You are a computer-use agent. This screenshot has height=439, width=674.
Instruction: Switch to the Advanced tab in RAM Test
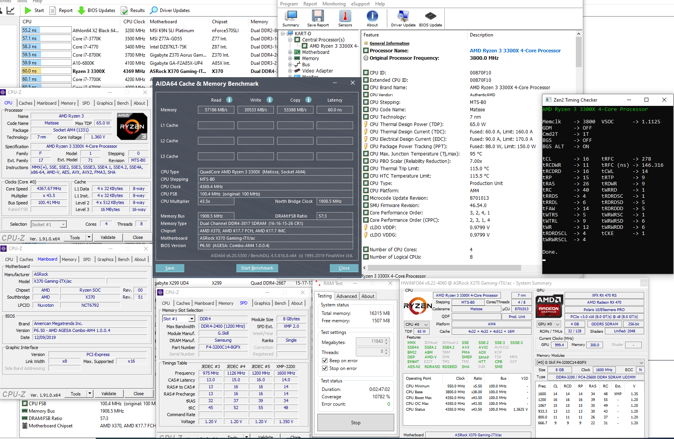(347, 296)
